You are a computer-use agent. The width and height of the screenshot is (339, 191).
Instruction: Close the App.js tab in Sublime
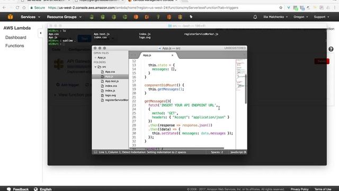coord(172,55)
